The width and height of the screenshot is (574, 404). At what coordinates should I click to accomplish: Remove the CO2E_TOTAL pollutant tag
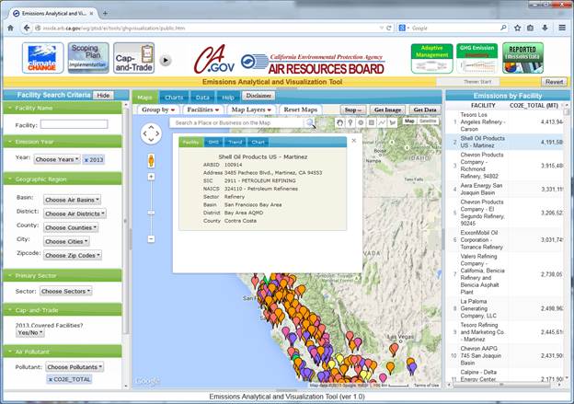[50, 378]
